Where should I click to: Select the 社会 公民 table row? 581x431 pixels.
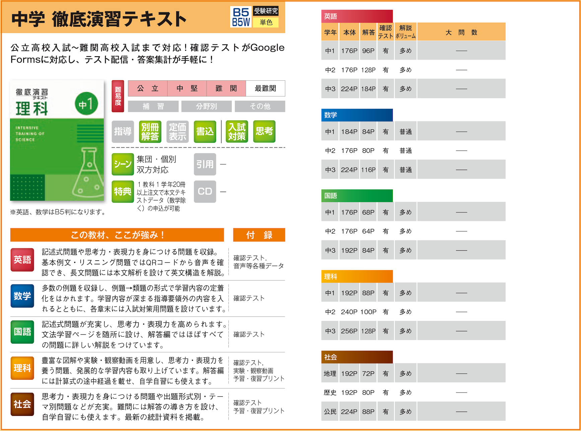pos(413,412)
